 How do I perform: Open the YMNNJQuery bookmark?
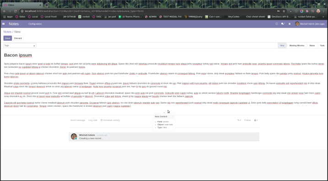pos(194,17)
